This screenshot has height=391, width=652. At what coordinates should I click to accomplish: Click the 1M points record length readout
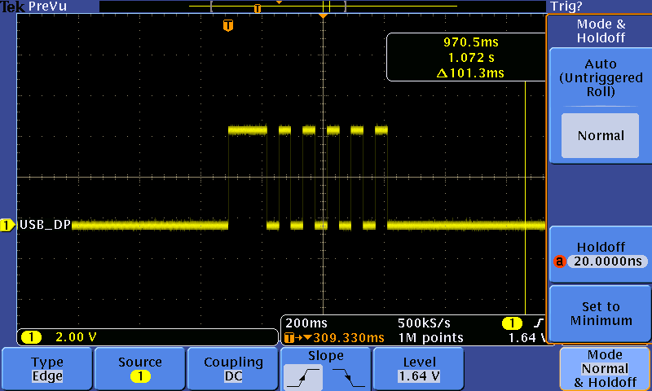coord(430,338)
